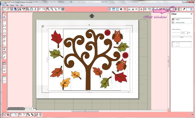Screen dimensions: 195x118
Task: Select the Draw a Line tool
Action: point(4,22)
